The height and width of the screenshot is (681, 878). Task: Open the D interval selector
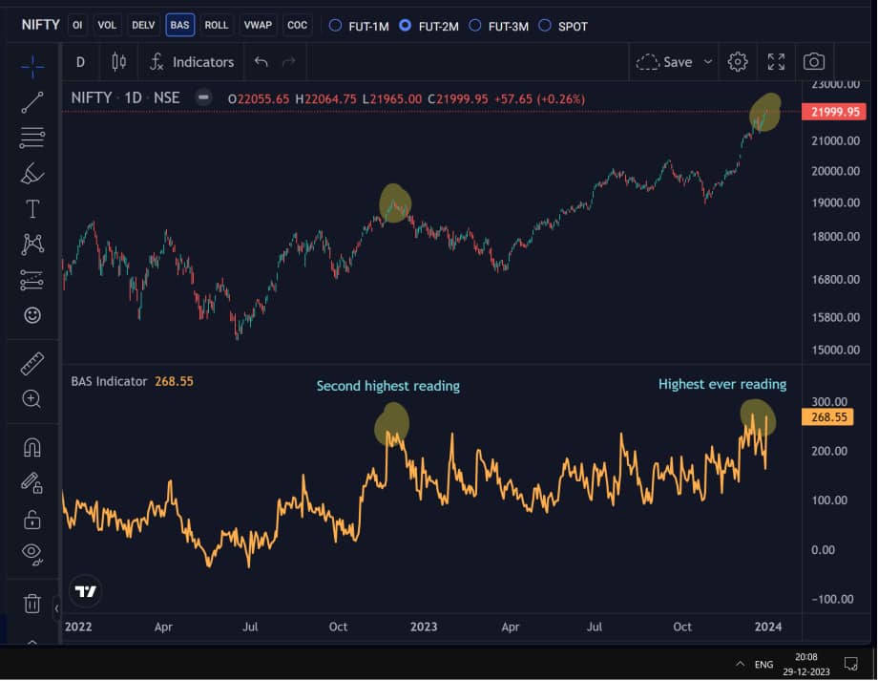coord(80,61)
